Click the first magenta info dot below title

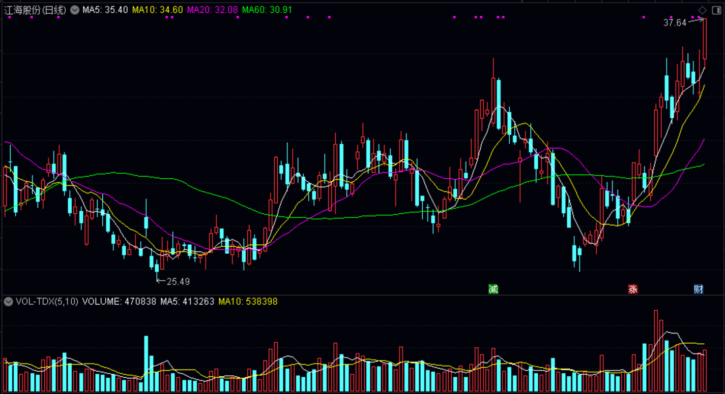coord(10,17)
